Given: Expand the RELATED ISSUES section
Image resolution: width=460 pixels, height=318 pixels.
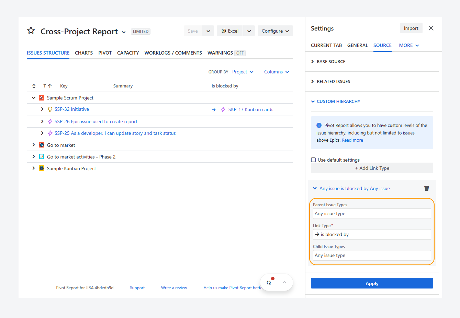Looking at the screenshot, I should click(x=330, y=82).
